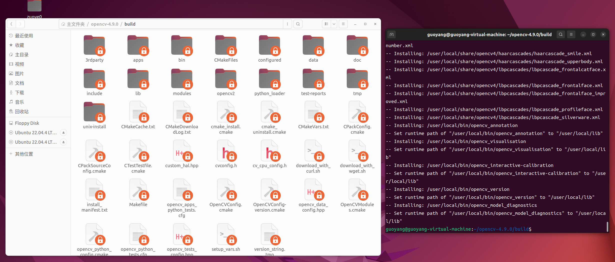
Task: Open a new terminal tab
Action: [391, 34]
